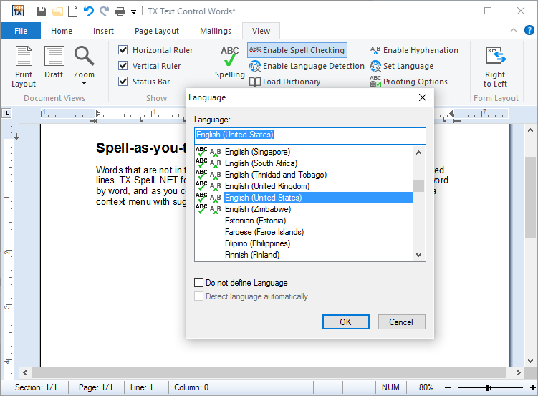Screen dimensions: 538x396
Task: Switch to Print Layout view
Action: 24,66
